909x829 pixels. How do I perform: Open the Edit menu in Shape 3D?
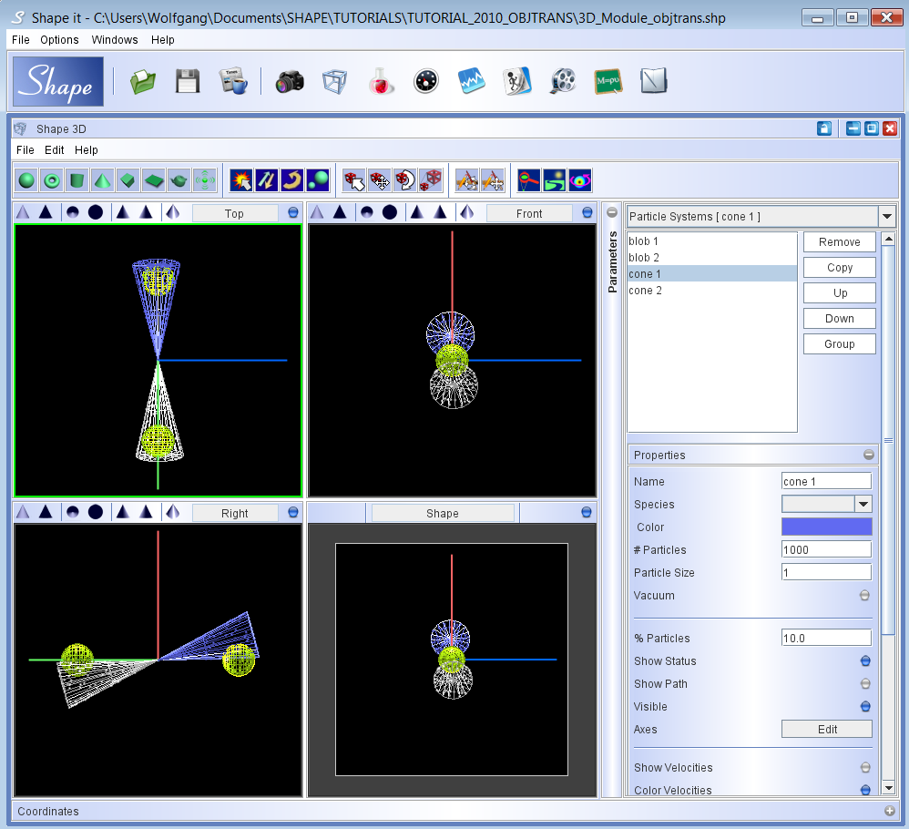coord(55,150)
